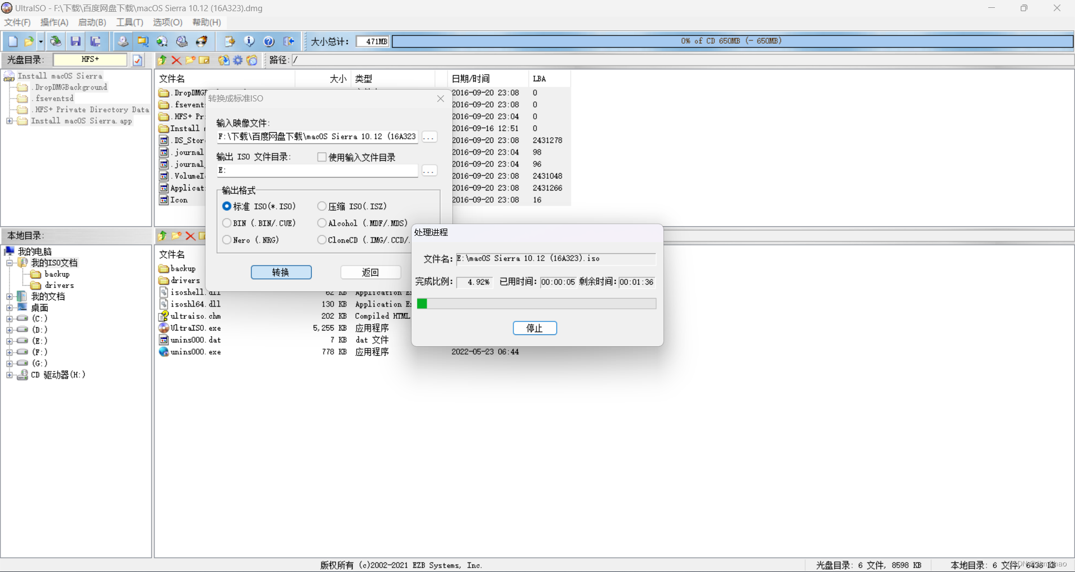
Task: Click the New folder icon in local pane
Action: pyautogui.click(x=176, y=236)
